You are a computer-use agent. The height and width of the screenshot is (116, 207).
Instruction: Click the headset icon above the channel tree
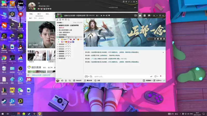pos(60,20)
